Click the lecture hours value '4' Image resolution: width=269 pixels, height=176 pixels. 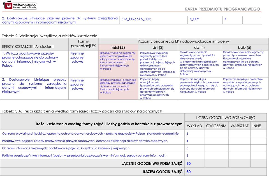(187, 141)
